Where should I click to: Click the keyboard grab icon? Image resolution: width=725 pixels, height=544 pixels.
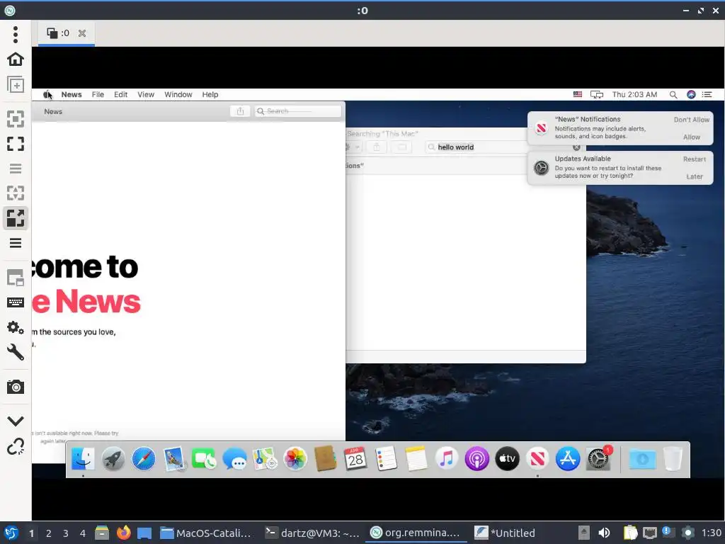click(16, 302)
